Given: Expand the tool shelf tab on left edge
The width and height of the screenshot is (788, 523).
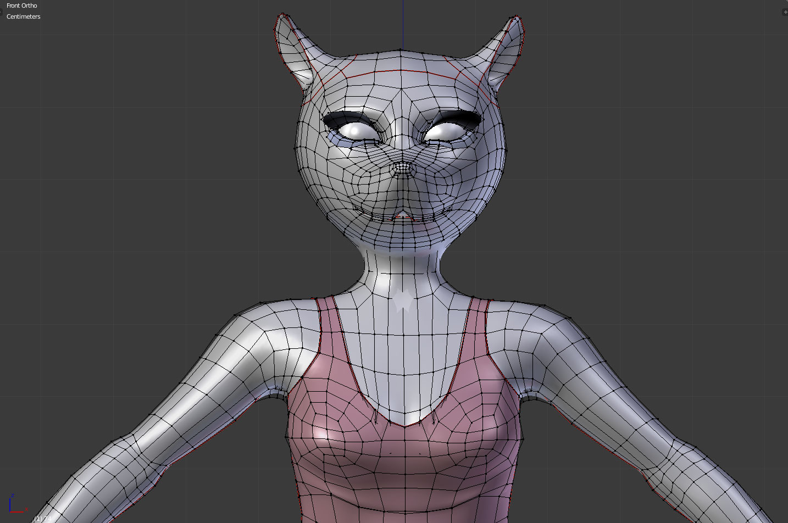Looking at the screenshot, I should click(1, 12).
